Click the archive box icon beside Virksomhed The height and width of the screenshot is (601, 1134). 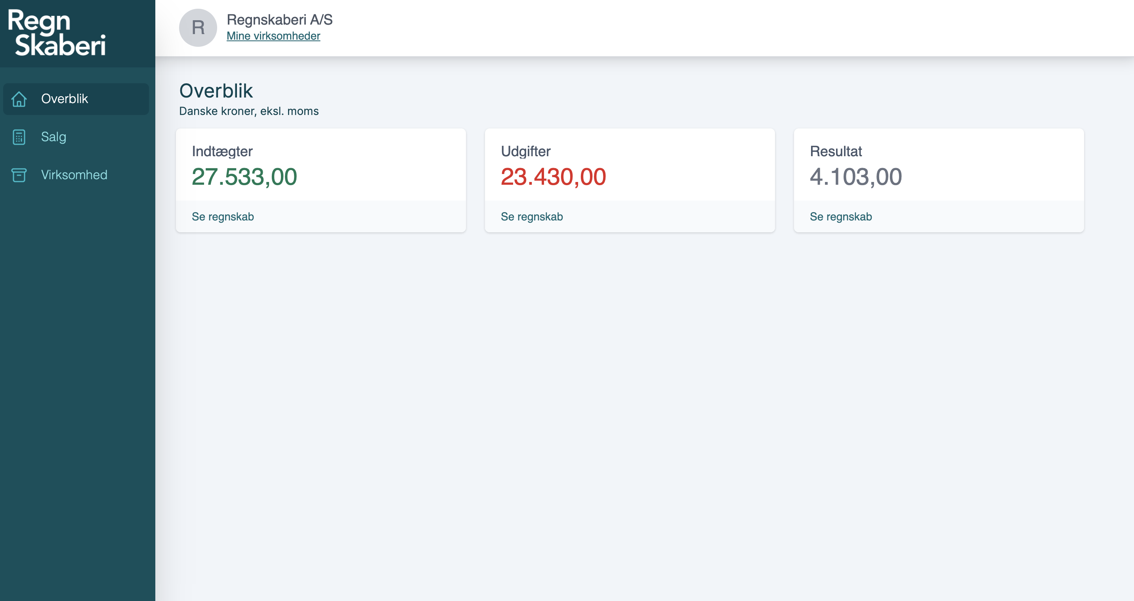pyautogui.click(x=19, y=175)
